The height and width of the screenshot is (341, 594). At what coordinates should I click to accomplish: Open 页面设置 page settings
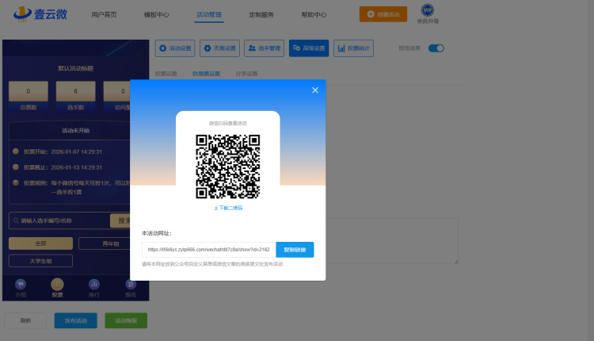(x=219, y=48)
